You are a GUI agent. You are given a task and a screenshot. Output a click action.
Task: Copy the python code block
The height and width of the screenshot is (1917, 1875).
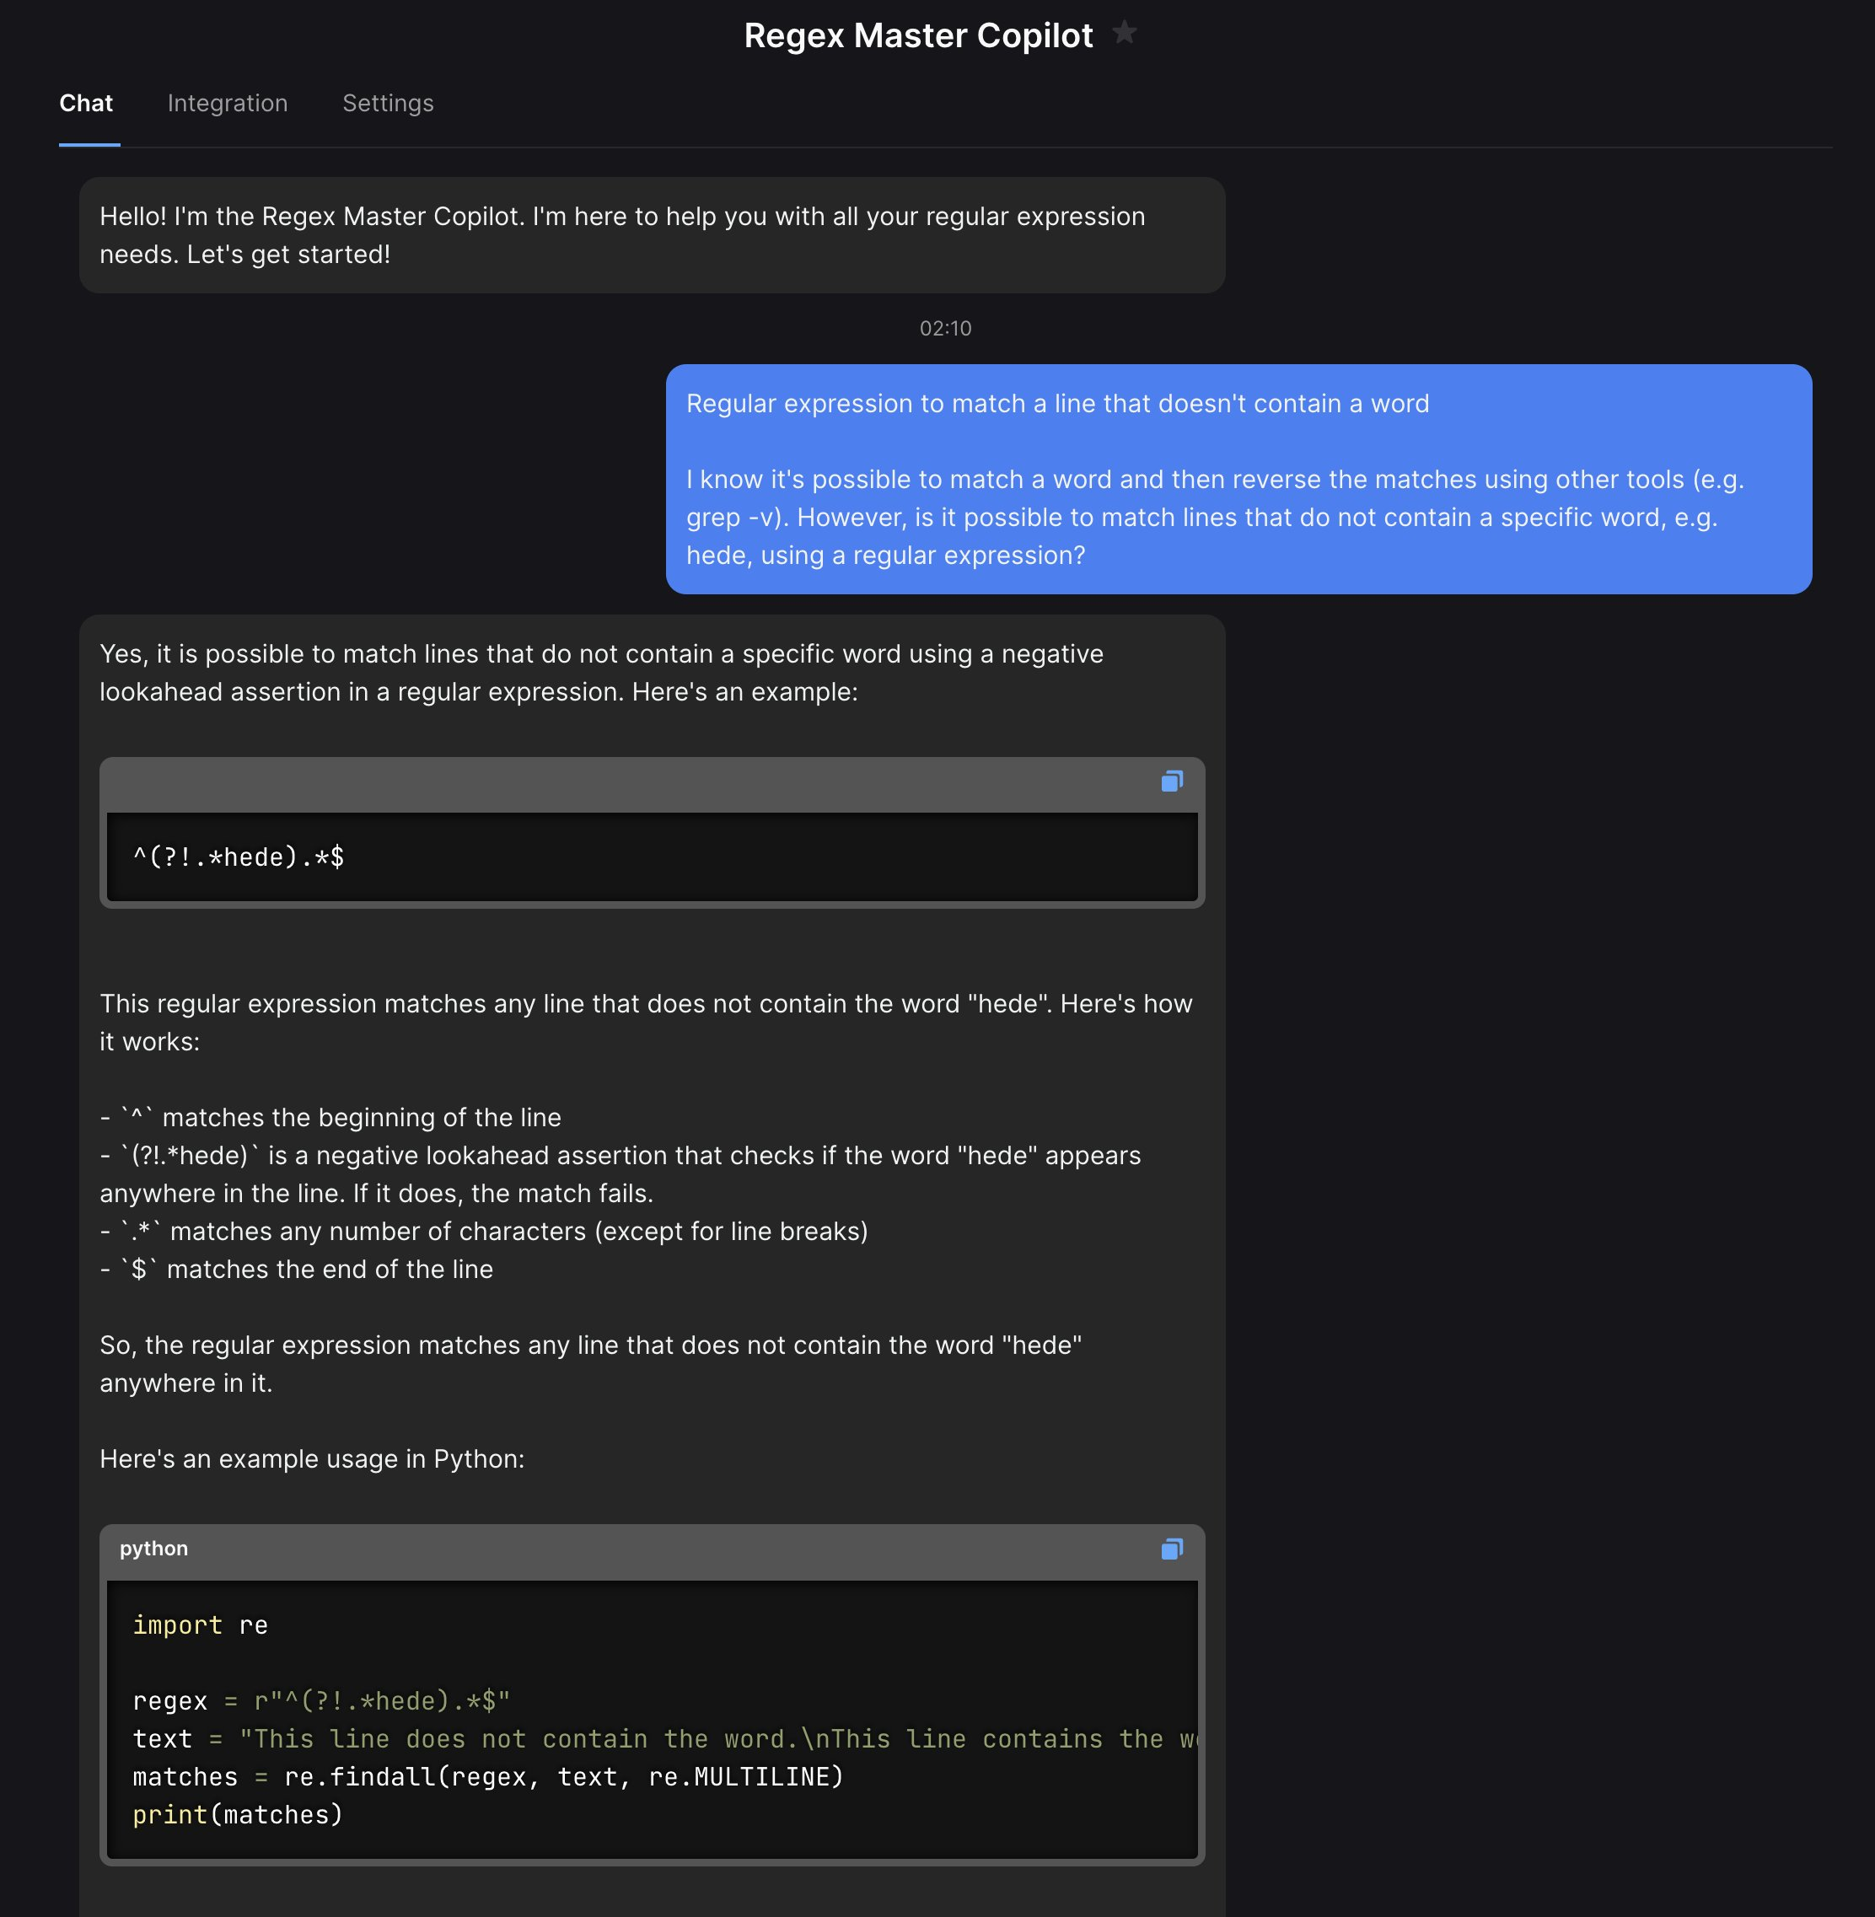[1171, 1549]
